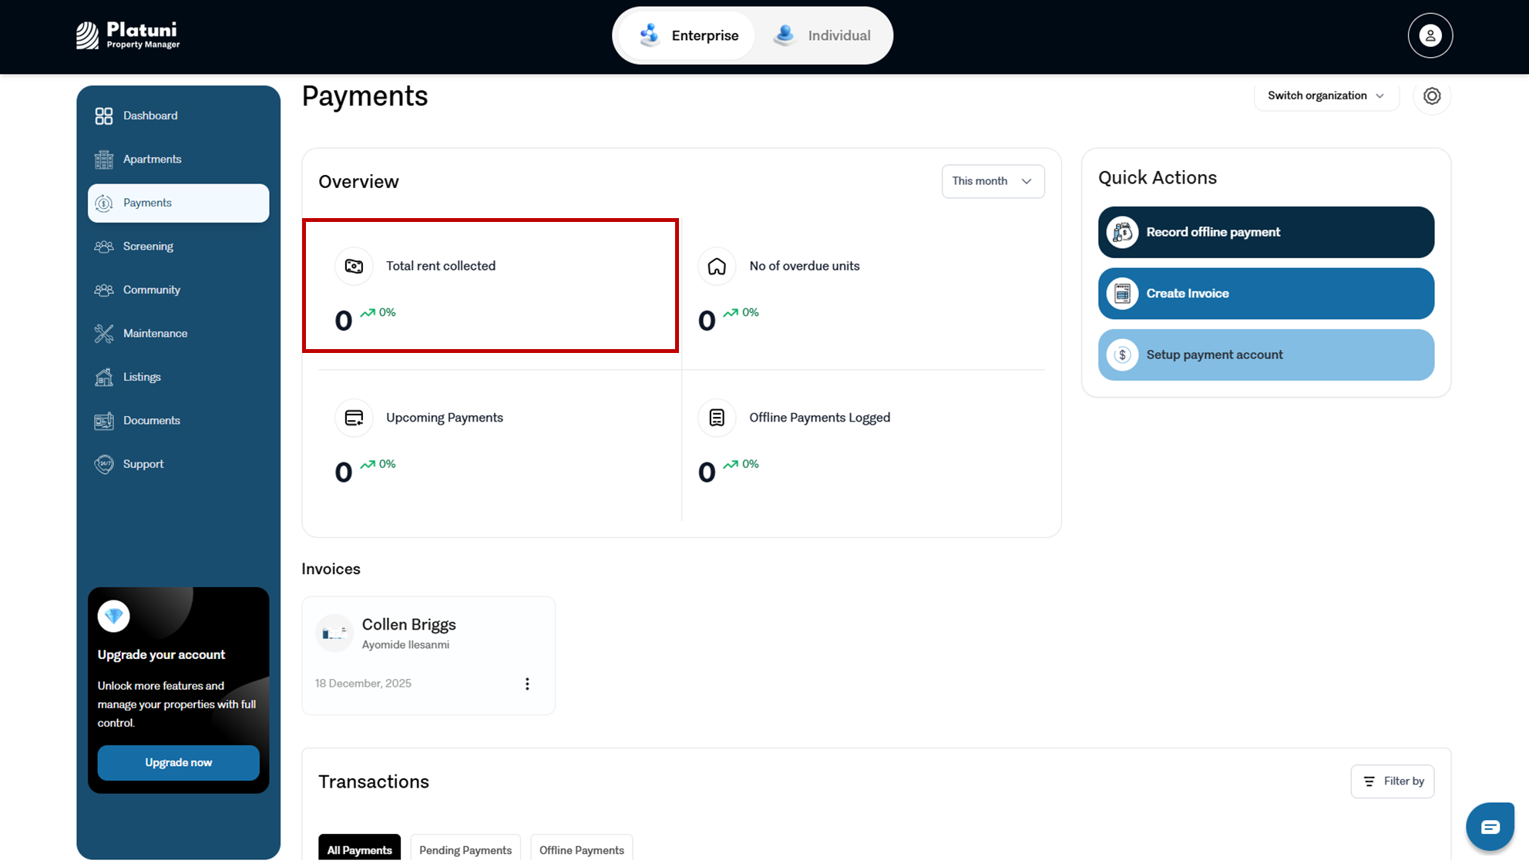Click the Quick Actions heading
1529x867 pixels.
tap(1158, 178)
